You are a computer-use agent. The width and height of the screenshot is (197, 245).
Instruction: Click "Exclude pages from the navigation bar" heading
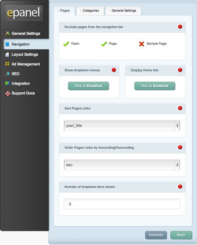[94, 27]
